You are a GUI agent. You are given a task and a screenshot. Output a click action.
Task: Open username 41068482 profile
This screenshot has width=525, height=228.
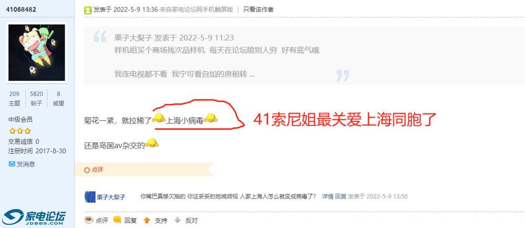(x=21, y=9)
